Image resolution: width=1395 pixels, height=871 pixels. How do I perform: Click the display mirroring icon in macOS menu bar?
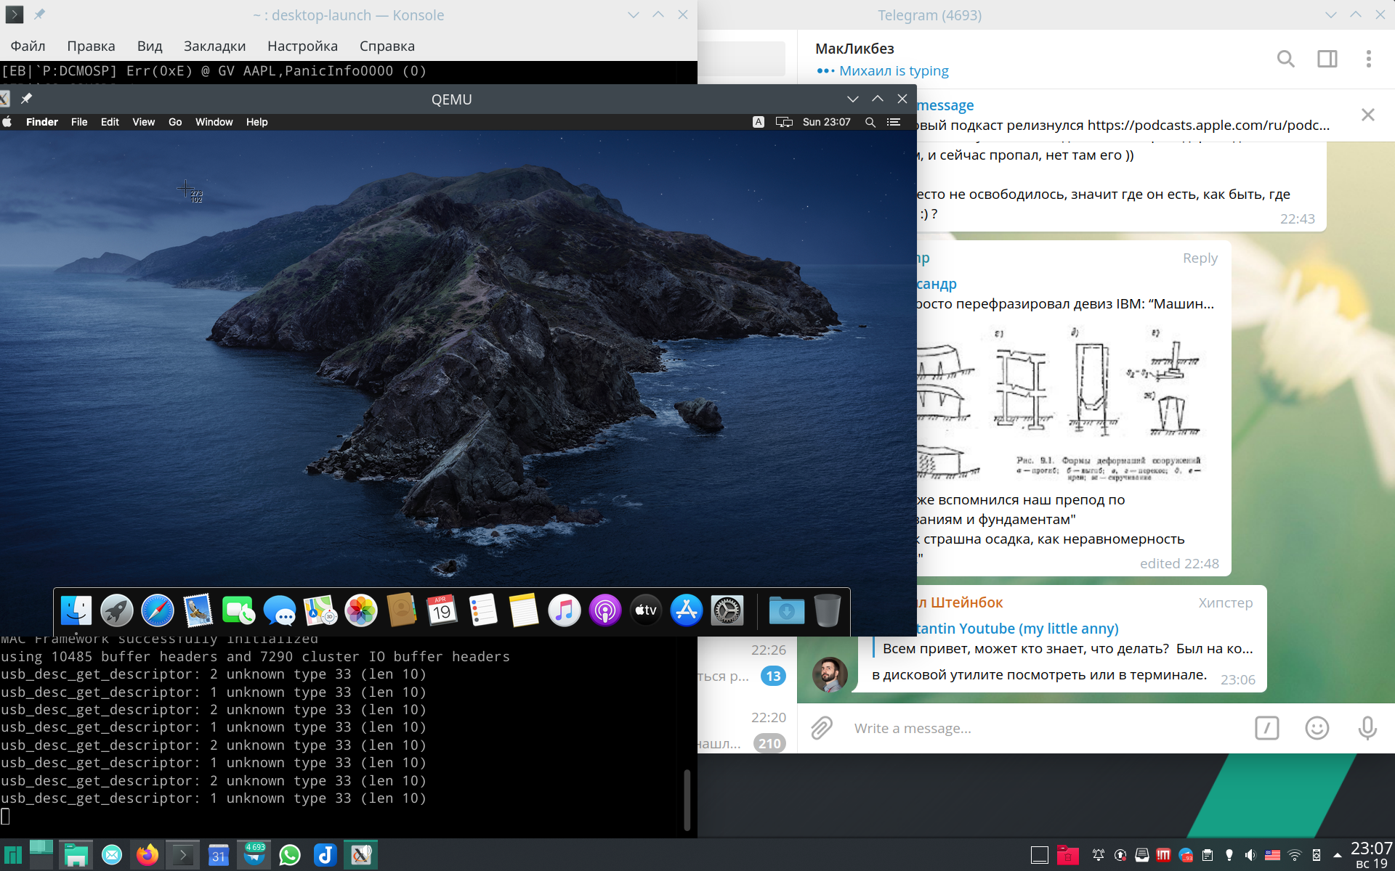(784, 122)
